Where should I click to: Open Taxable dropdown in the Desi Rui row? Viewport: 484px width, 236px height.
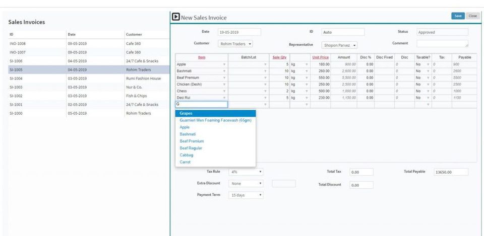(428, 98)
